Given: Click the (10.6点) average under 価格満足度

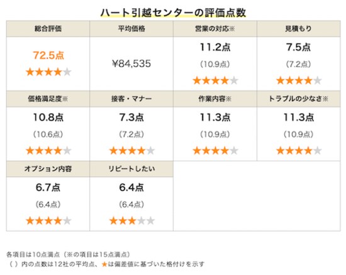Looking at the screenshot, I should (x=48, y=134).
